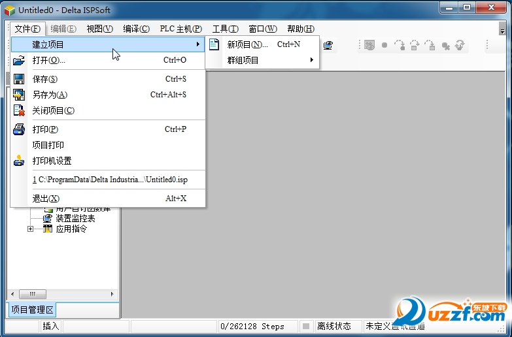Viewport: 512px width, 337px height.
Task: Open the 视图(V) menu
Action: click(x=99, y=29)
